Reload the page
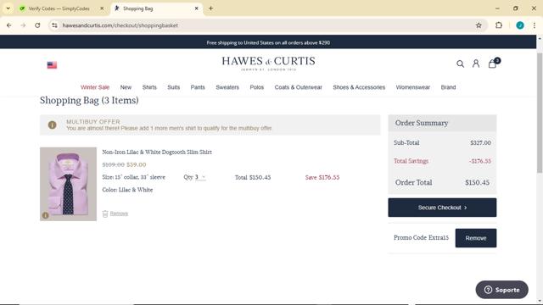Viewport: 543px width, 305px height. coord(37,25)
